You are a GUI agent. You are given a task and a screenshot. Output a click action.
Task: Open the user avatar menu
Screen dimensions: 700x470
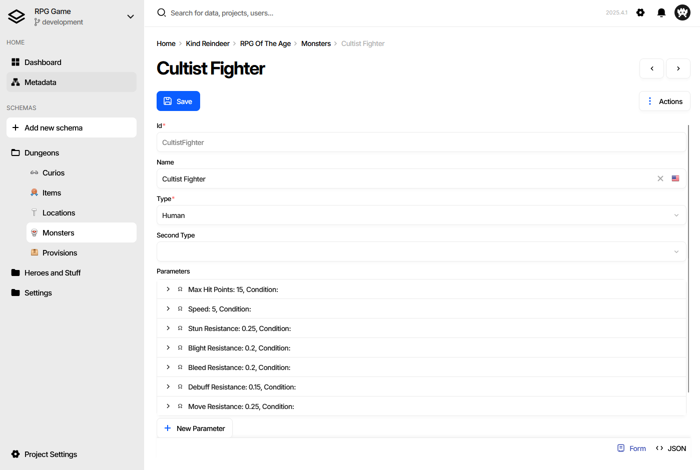point(682,12)
